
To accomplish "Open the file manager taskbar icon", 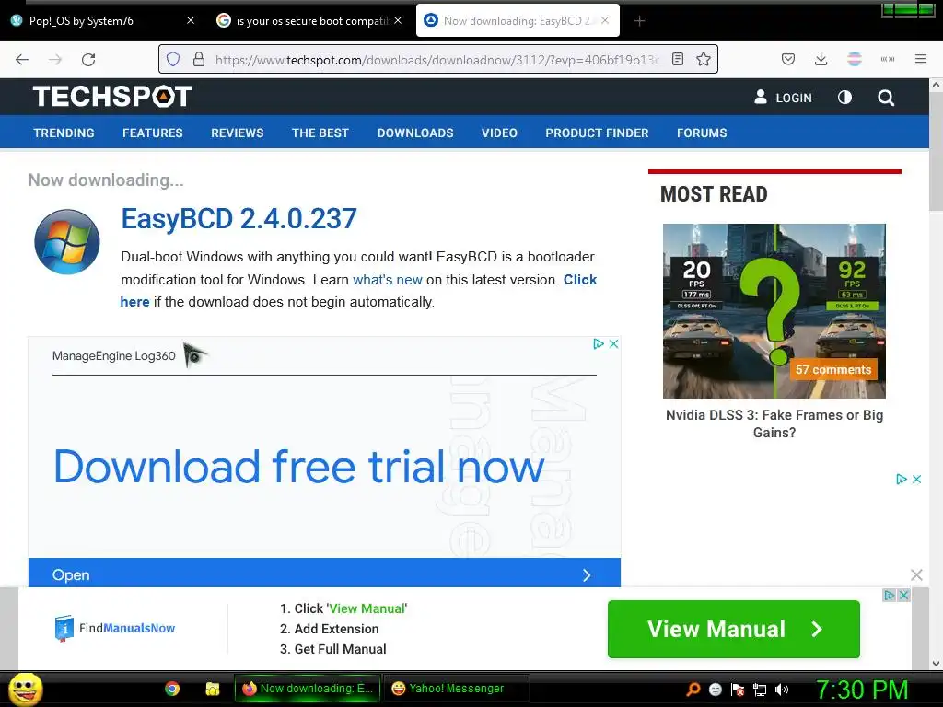I will 213,689.
